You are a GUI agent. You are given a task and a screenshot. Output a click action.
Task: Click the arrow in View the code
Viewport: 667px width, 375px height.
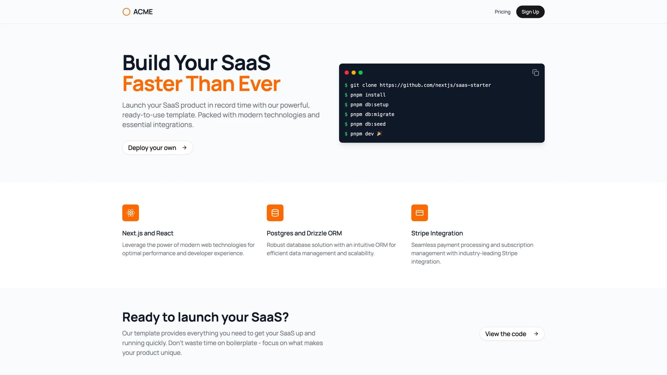[536, 334]
